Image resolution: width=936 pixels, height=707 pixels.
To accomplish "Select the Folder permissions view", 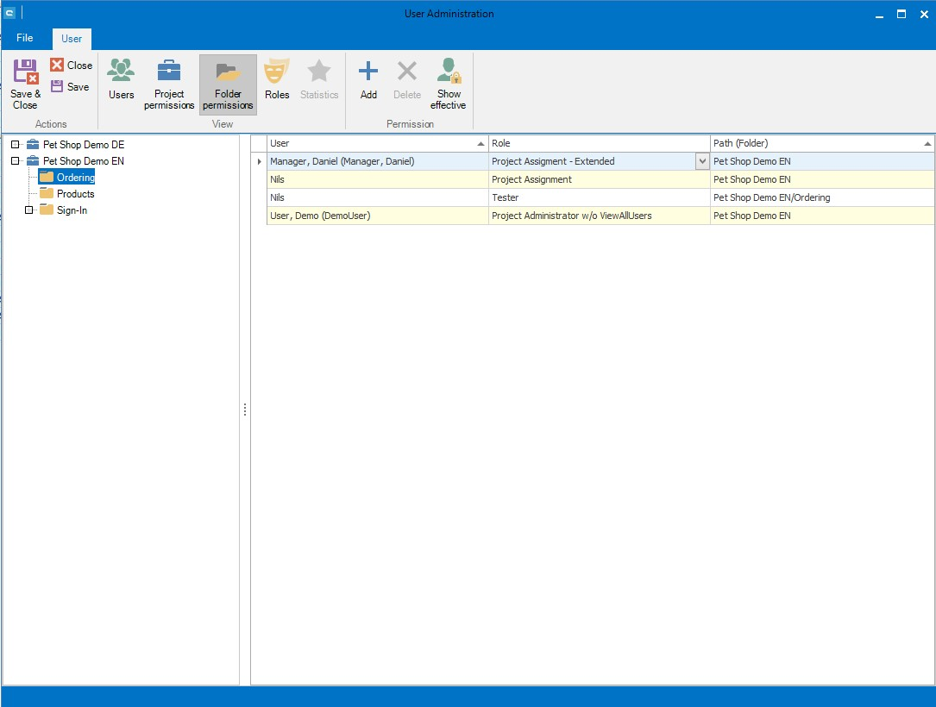I will click(x=228, y=84).
